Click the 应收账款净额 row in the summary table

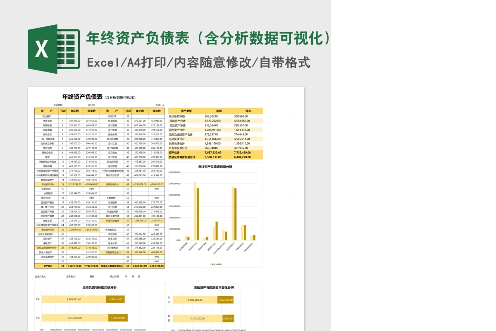click(x=215, y=116)
